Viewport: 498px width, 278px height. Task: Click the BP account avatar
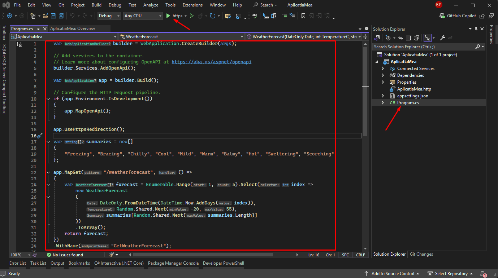[439, 5]
